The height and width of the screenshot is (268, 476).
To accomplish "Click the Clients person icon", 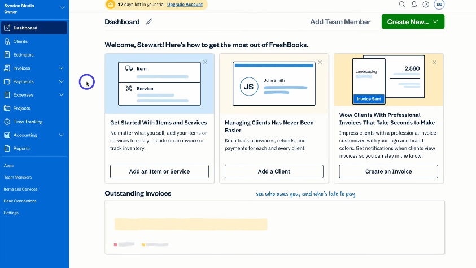I will point(7,41).
